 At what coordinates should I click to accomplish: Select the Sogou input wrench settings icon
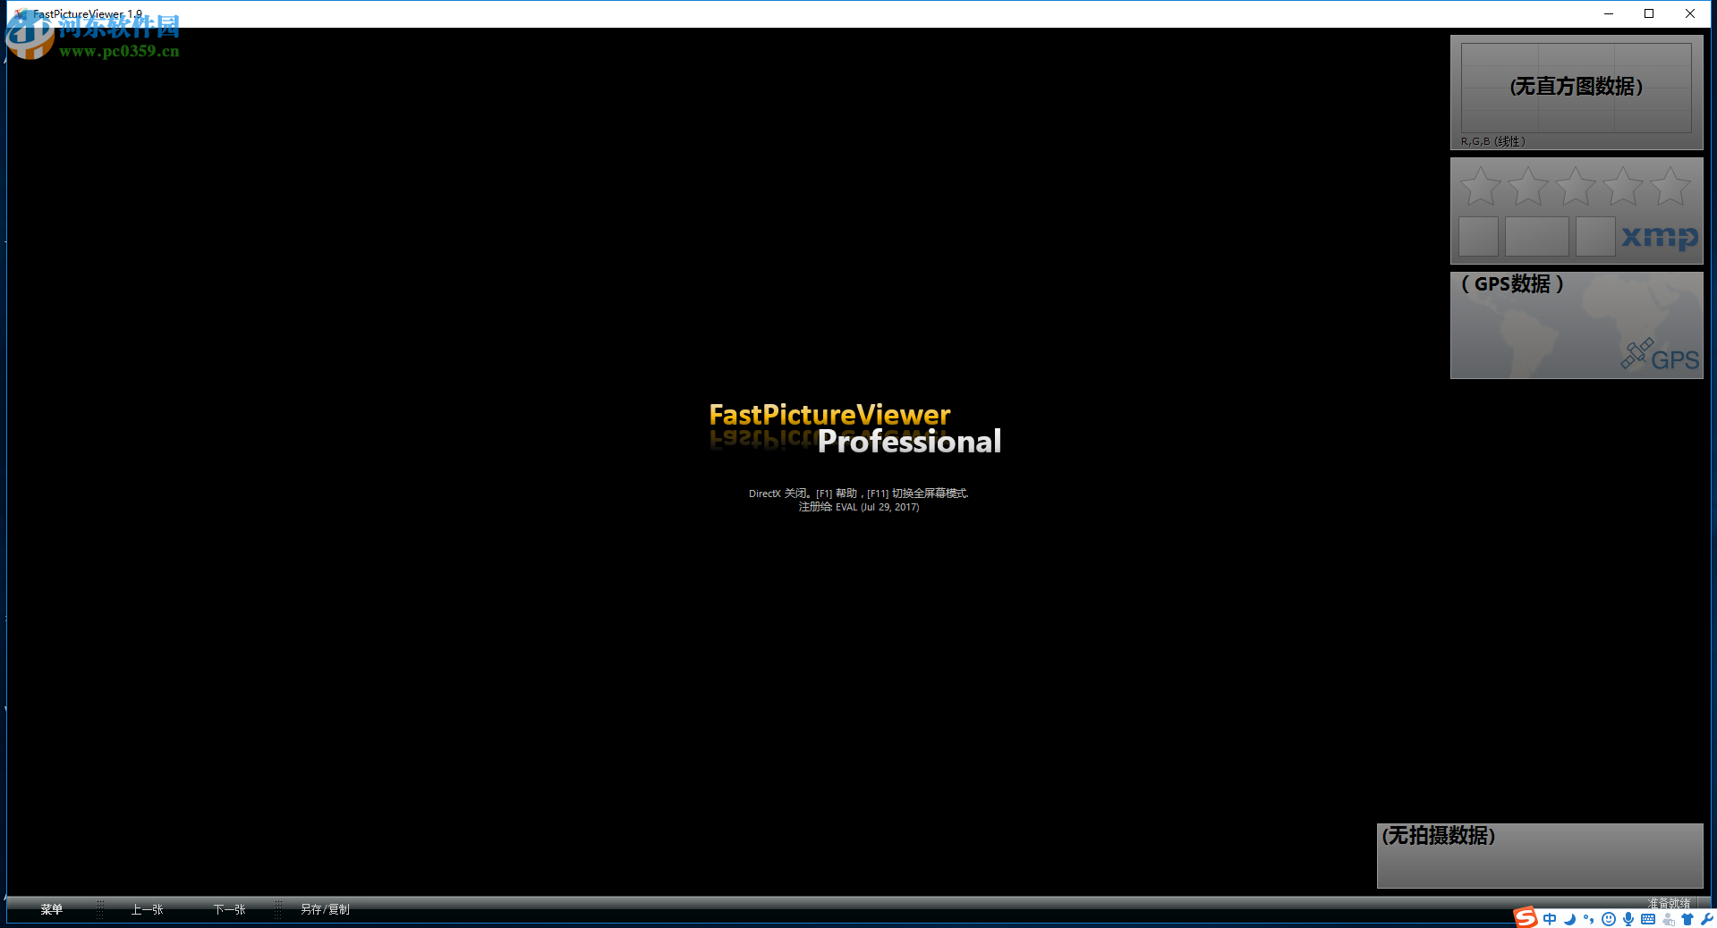[x=1708, y=918]
